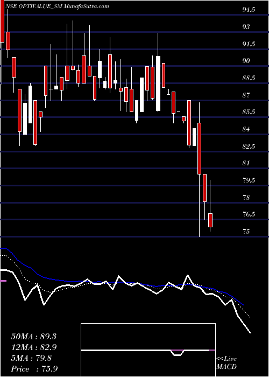Click the 82.5 price axis label

[249, 146]
